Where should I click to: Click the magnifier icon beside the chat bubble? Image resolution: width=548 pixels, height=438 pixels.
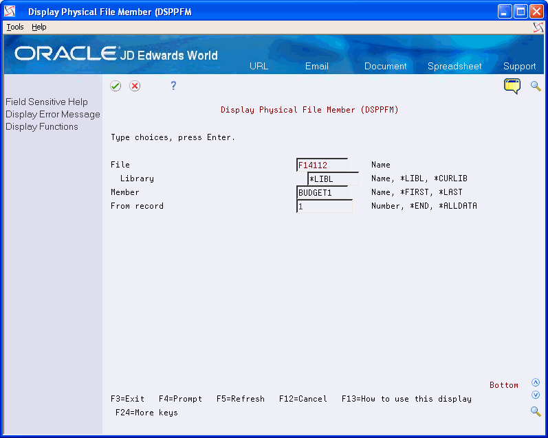tap(536, 86)
